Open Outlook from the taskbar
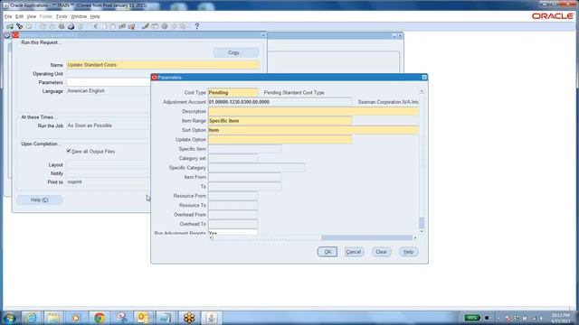579x325 pixels. pyautogui.click(x=143, y=317)
